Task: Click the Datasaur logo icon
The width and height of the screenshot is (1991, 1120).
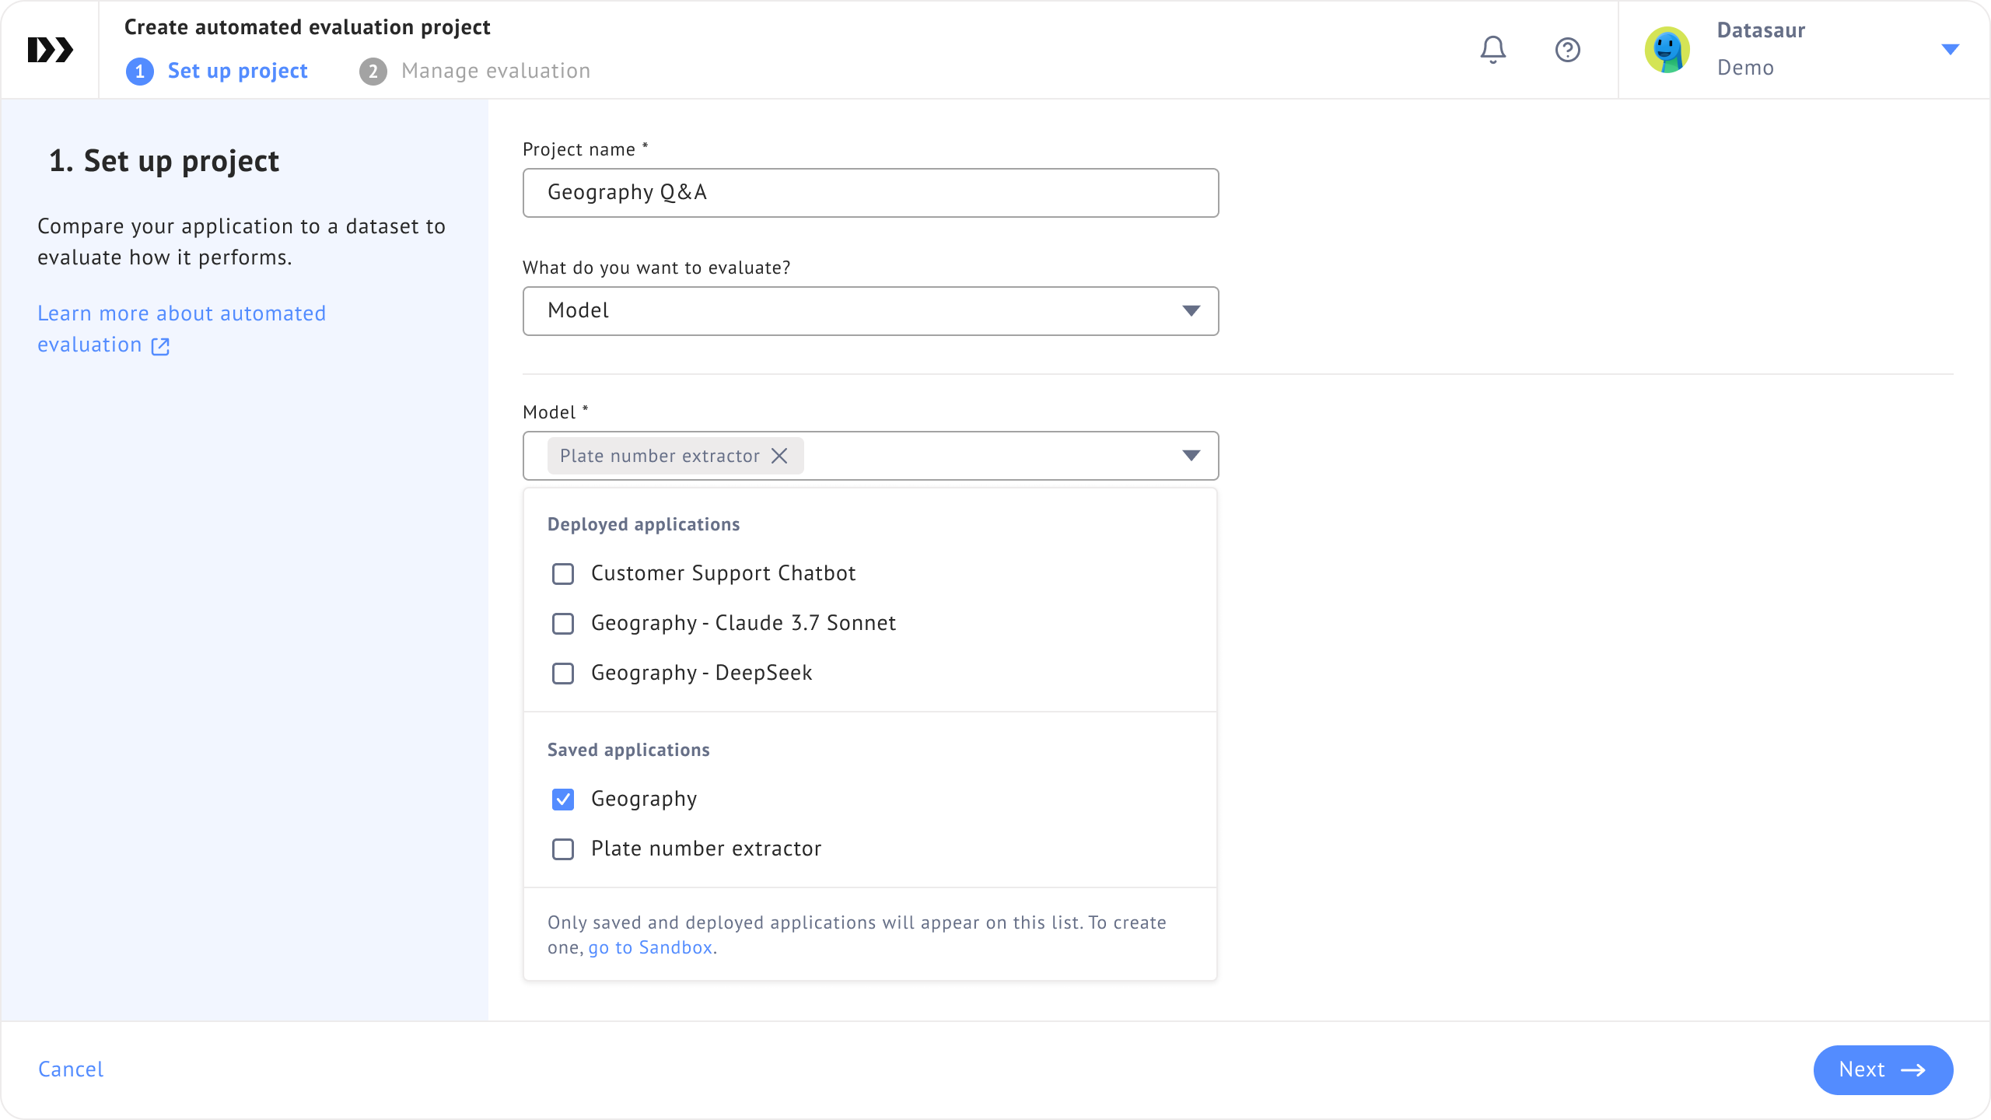Action: [x=50, y=50]
